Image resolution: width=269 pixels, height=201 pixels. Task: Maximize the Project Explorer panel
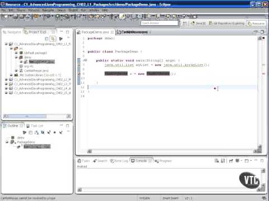point(68,32)
